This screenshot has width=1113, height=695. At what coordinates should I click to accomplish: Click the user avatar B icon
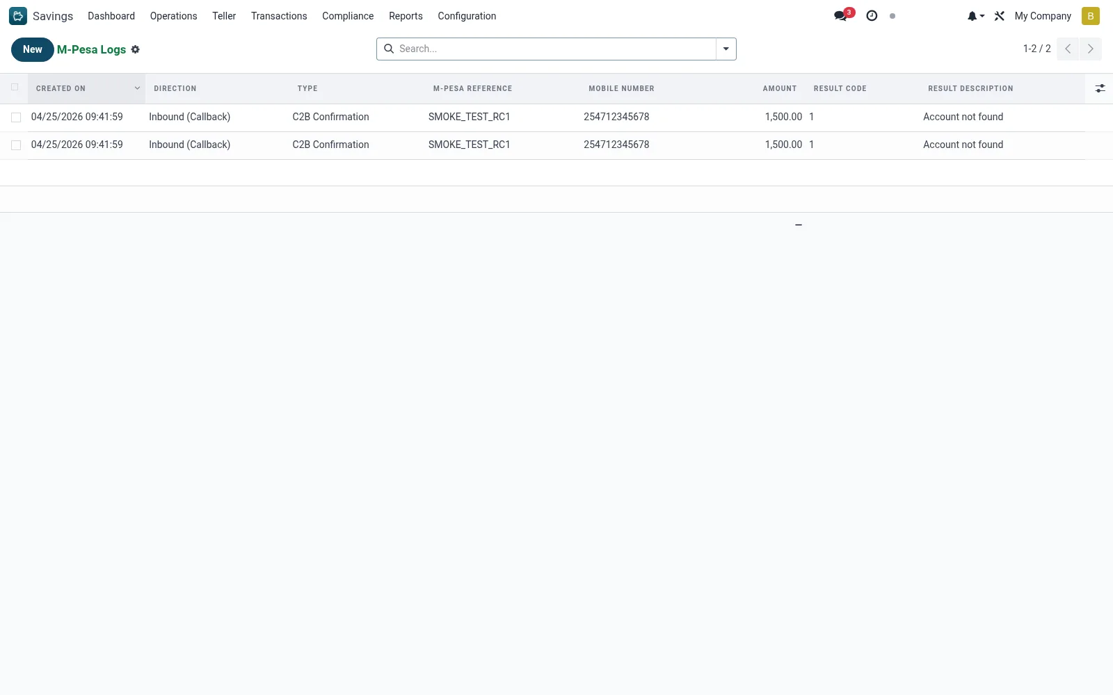pyautogui.click(x=1090, y=16)
